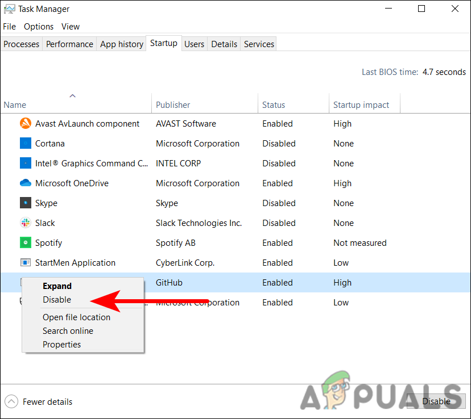Click the Intel Graphics Command Center icon
The image size is (471, 419).
tap(26, 163)
